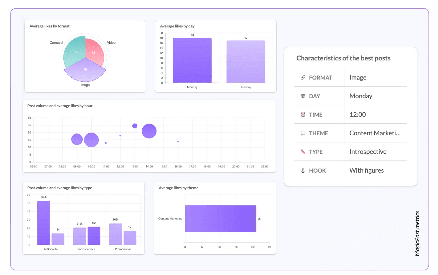Click the Content Marketing horizontal bar
The width and height of the screenshot is (438, 275).
[x=221, y=219]
